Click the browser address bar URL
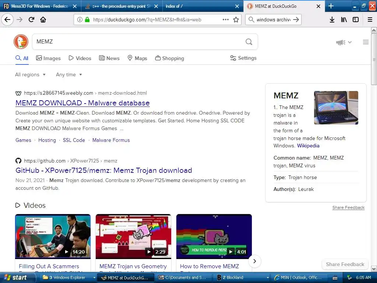377x283 pixels. (147, 20)
